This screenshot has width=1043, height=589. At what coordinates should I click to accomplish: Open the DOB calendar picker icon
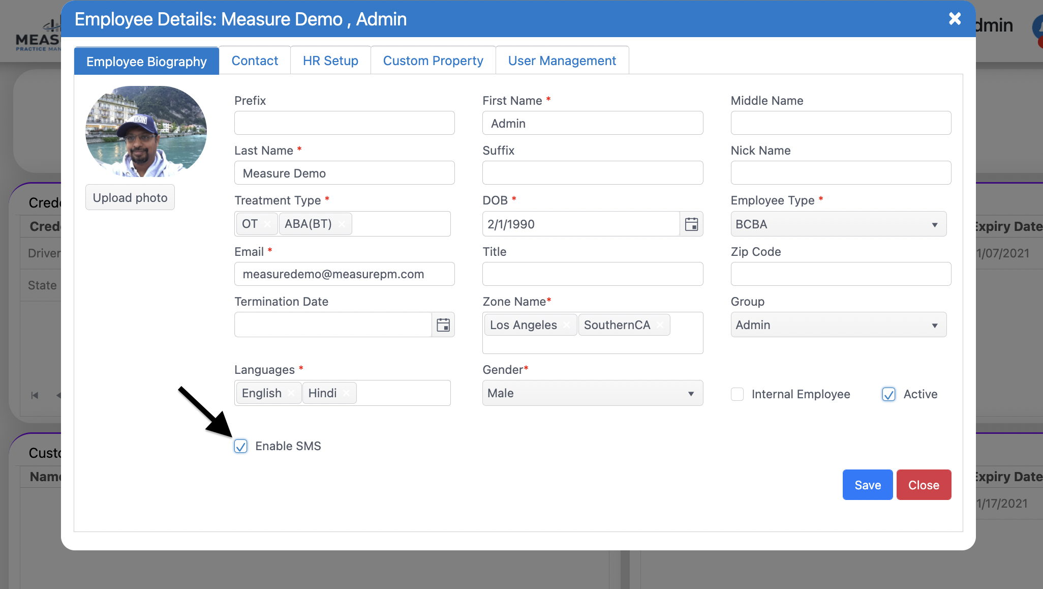(x=691, y=224)
